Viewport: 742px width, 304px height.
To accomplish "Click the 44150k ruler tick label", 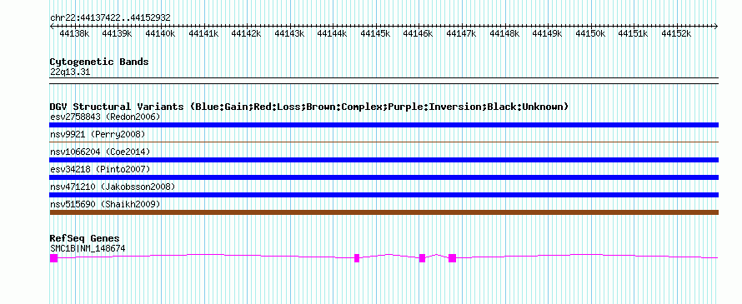I will click(590, 33).
